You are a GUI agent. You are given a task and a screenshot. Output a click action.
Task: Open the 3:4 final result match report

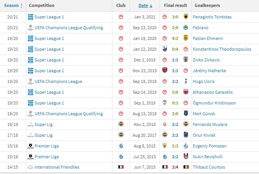coord(175,167)
